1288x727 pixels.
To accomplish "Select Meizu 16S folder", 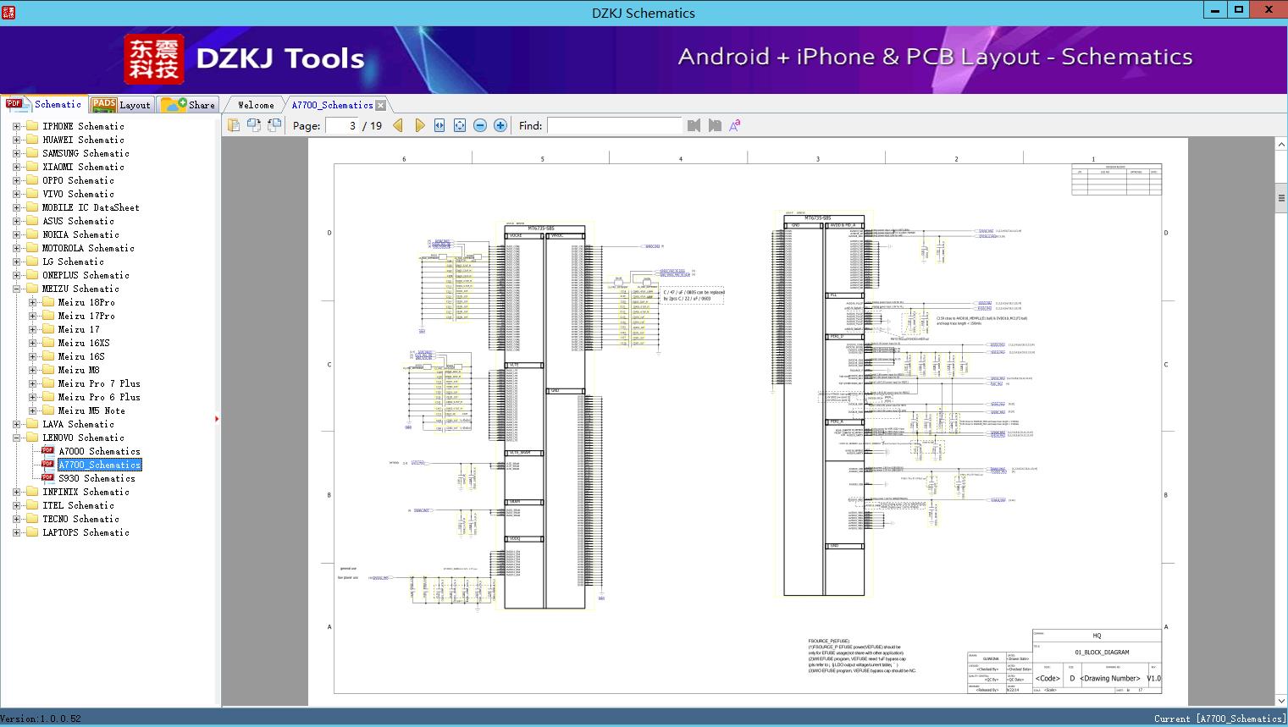I will click(81, 356).
